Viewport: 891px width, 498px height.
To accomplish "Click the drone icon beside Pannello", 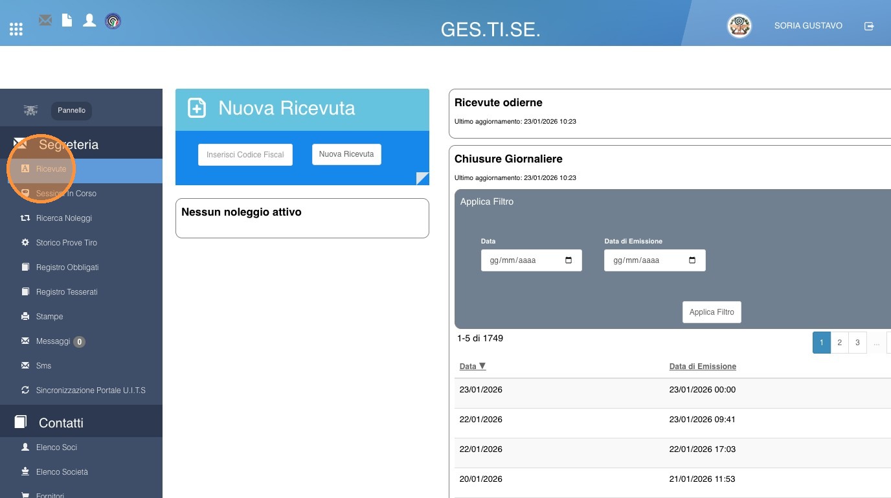I will (x=30, y=110).
